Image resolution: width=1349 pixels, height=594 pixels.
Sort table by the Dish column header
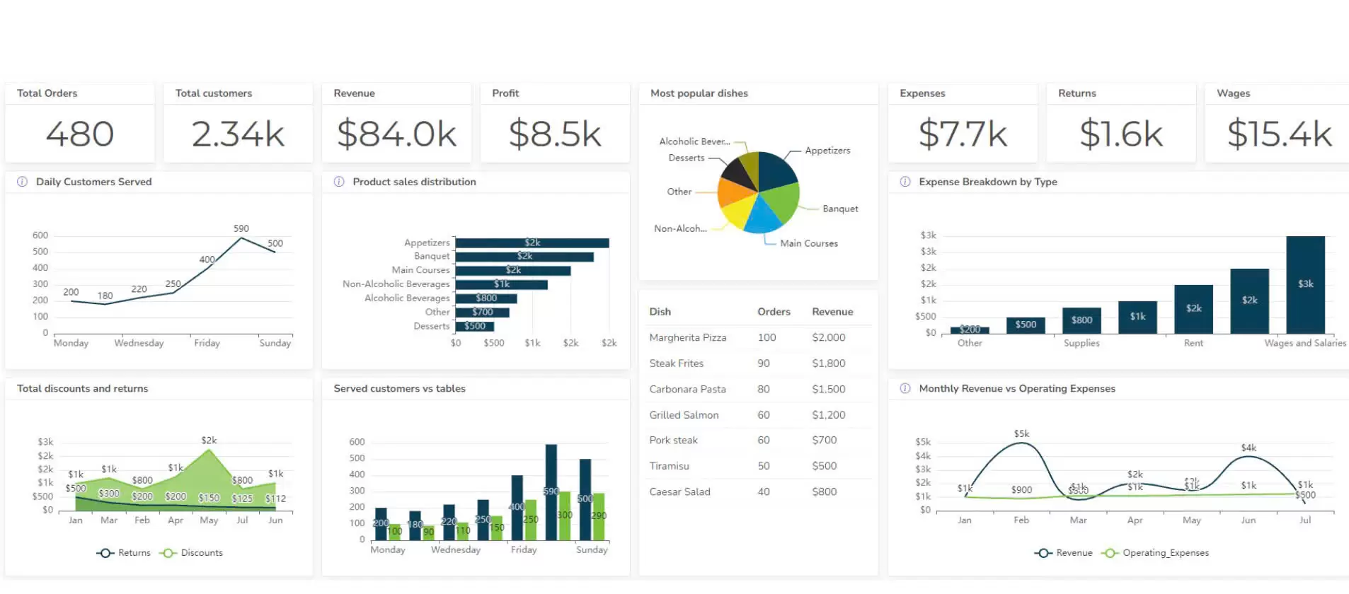tap(660, 312)
